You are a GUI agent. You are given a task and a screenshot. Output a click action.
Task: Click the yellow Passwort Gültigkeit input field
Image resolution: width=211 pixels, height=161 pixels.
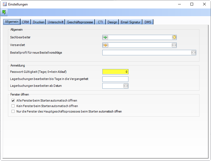pyautogui.click(x=115, y=72)
